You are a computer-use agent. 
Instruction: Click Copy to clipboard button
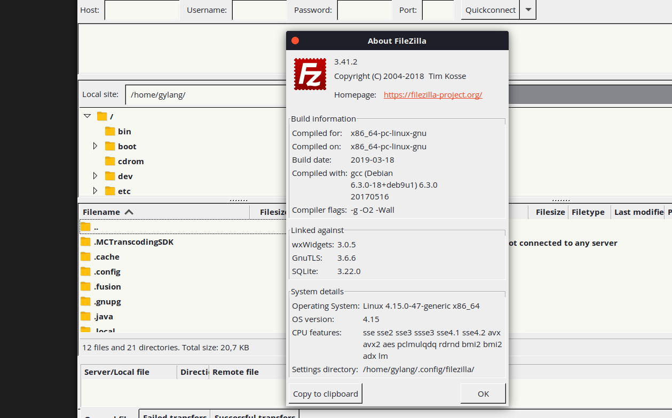coord(326,394)
